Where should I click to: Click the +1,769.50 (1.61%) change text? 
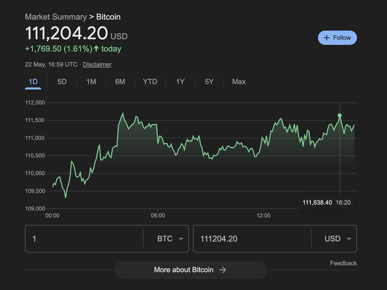coord(58,48)
